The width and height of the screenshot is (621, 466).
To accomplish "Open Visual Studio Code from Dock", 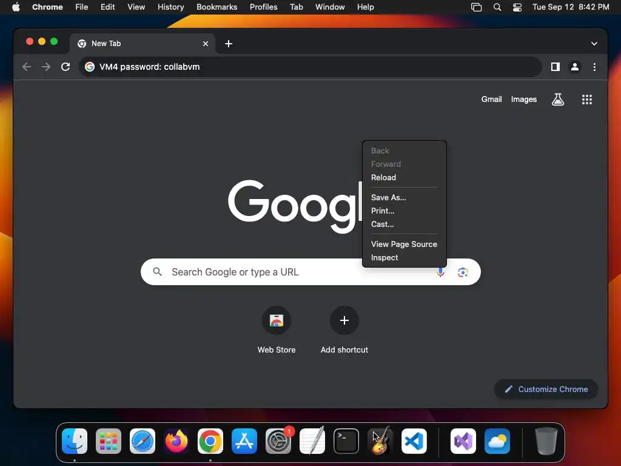I will [414, 442].
